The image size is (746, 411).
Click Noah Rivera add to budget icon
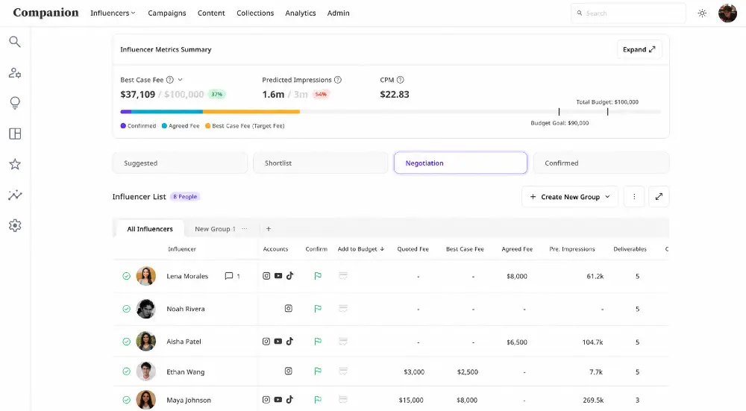coord(343,309)
